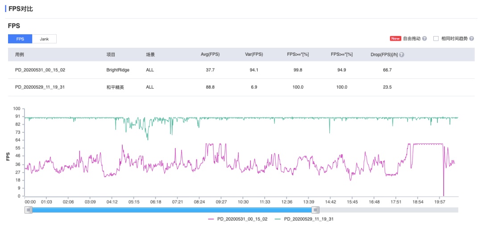Click the Var(FPS) column header
Screen dimensions: 482x226
click(x=253, y=55)
